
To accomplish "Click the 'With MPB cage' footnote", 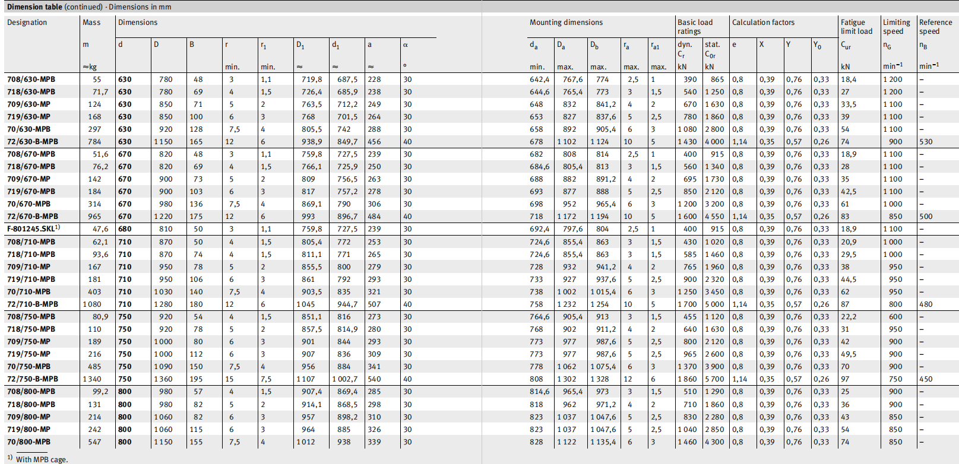I will 41,459.
